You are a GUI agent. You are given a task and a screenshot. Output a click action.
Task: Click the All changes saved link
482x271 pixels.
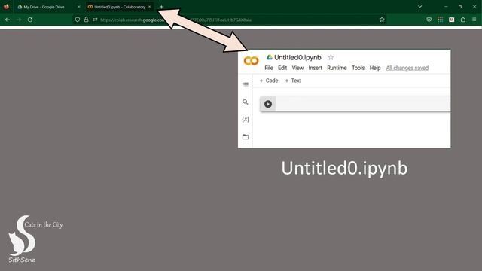pos(407,68)
